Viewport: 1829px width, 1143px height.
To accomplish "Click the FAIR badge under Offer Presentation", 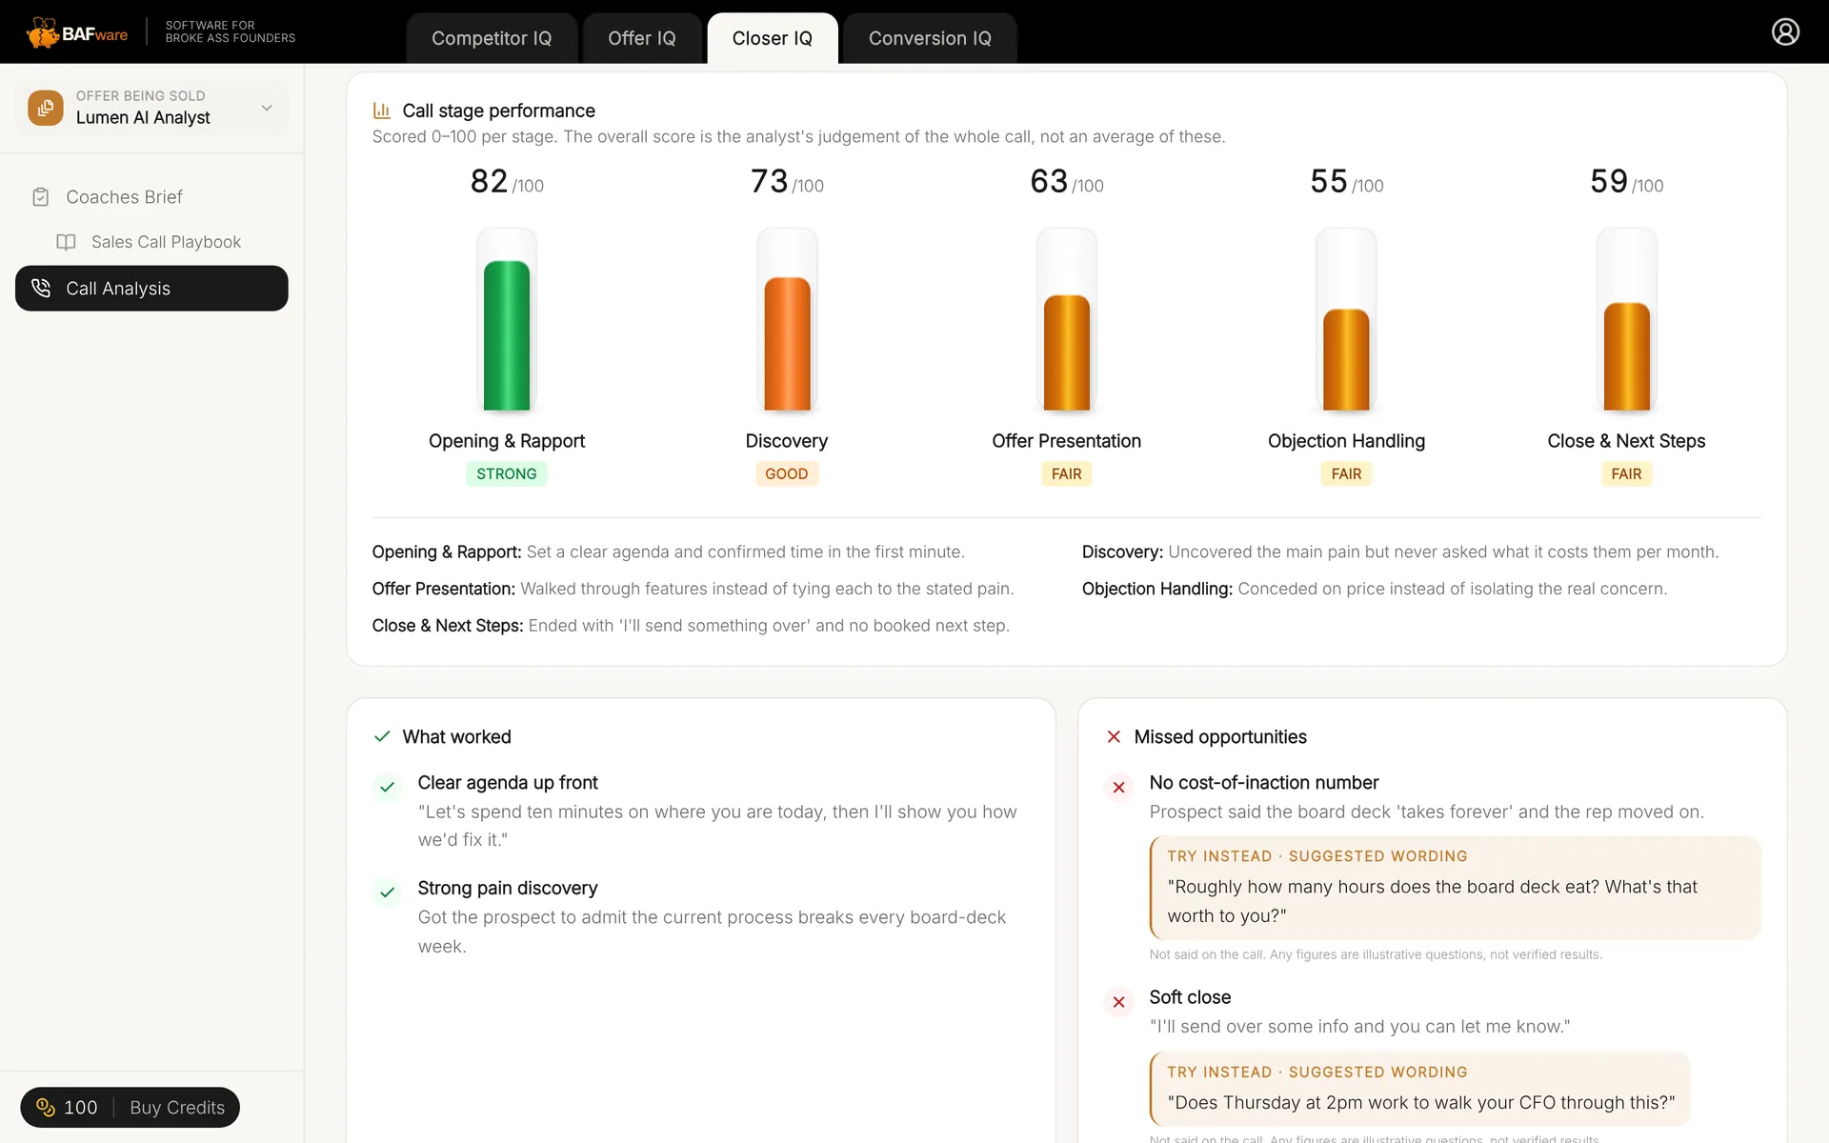I will [x=1067, y=473].
